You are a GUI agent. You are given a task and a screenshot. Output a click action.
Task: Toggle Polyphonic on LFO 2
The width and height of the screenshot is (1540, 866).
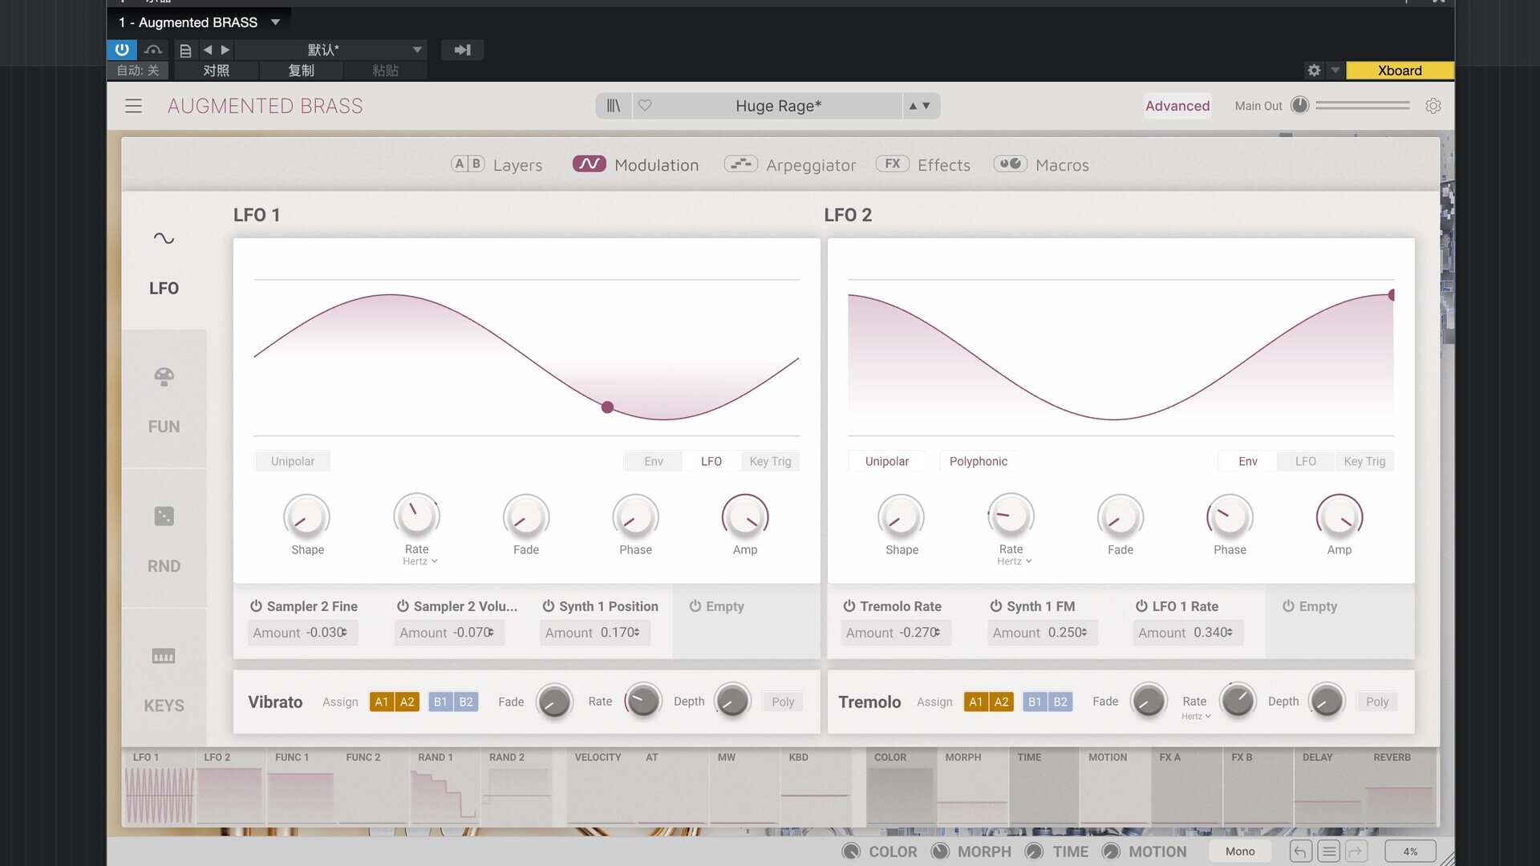(x=978, y=461)
